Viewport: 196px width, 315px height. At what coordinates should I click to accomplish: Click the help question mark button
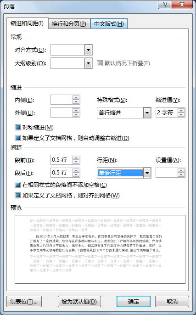(164, 5)
